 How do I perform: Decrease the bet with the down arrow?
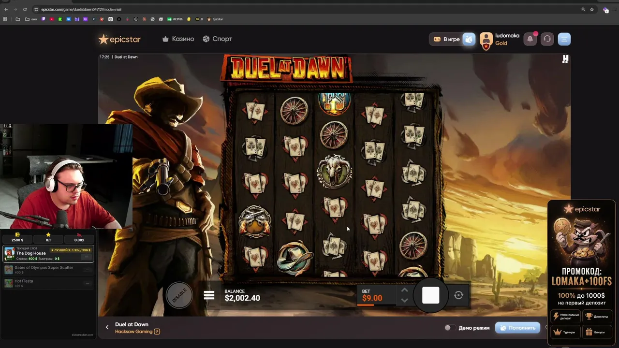[405, 300]
